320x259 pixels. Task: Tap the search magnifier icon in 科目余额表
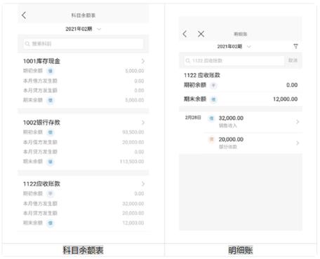click(27, 43)
